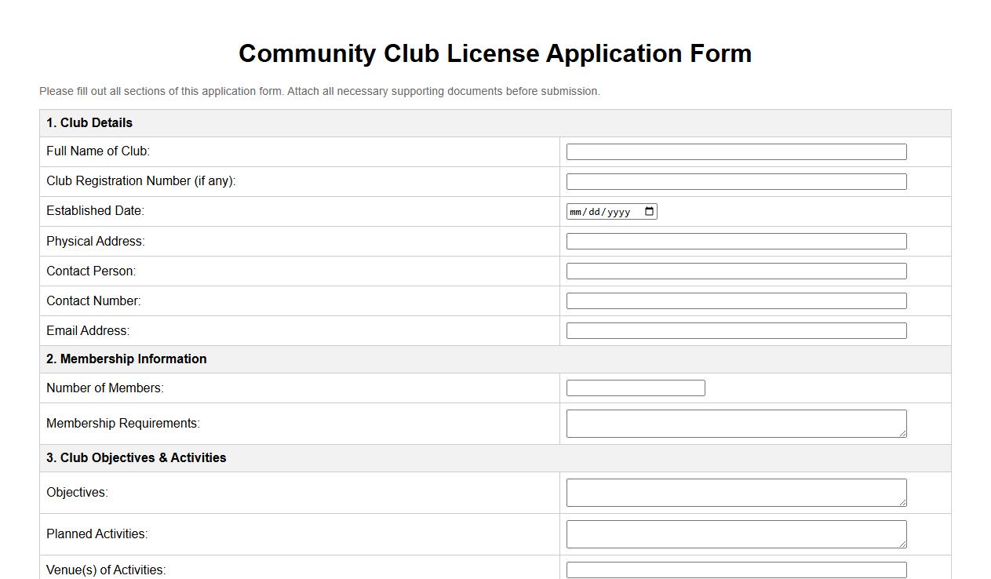The width and height of the screenshot is (991, 579).
Task: Click the resize grip on Objectives textarea
Action: (x=902, y=503)
